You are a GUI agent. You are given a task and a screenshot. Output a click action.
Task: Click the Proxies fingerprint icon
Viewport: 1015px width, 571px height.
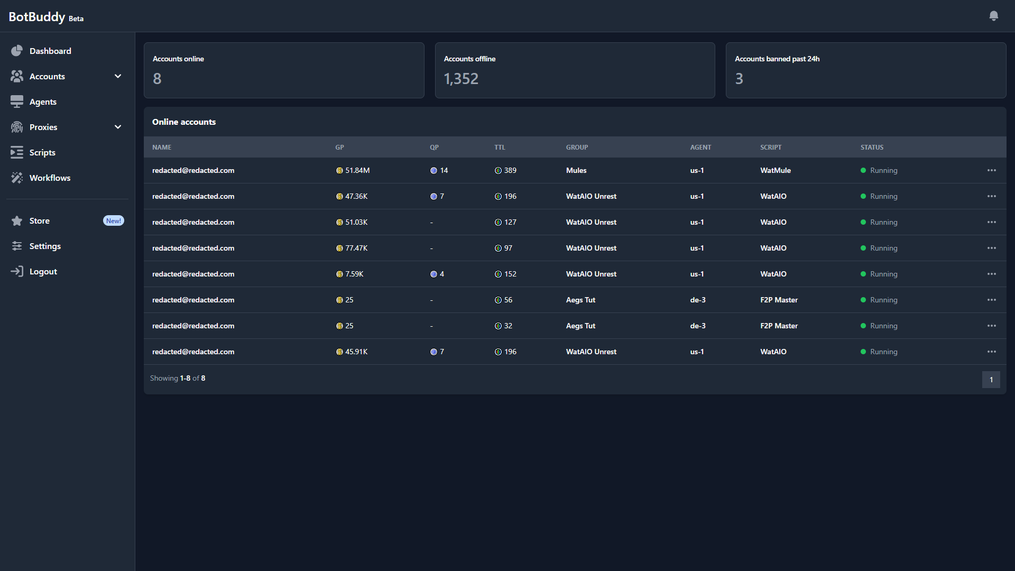coord(17,127)
